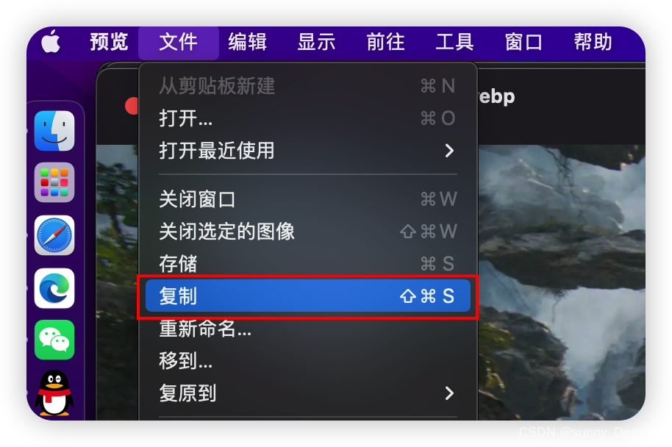The image size is (672, 447).
Task: Open the Apple menu
Action: coord(51,42)
